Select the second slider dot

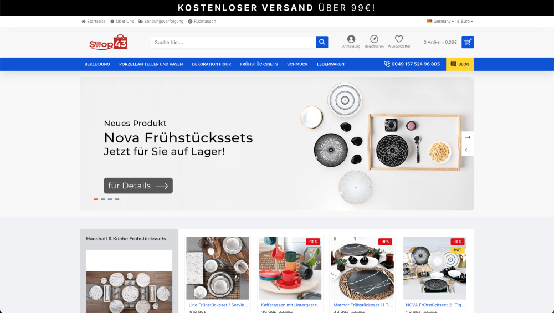[103, 199]
